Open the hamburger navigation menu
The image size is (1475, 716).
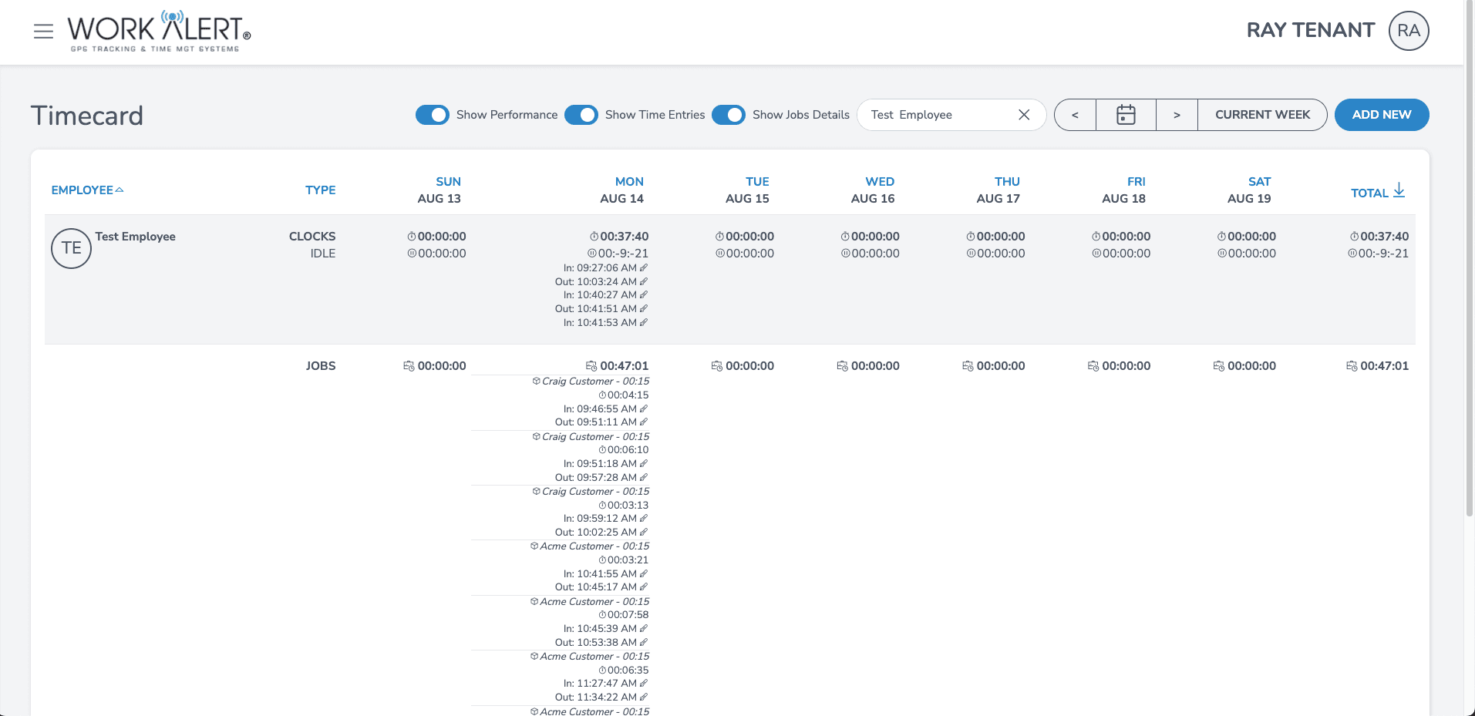(x=43, y=31)
